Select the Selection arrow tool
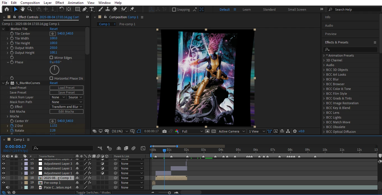 click(16, 9)
